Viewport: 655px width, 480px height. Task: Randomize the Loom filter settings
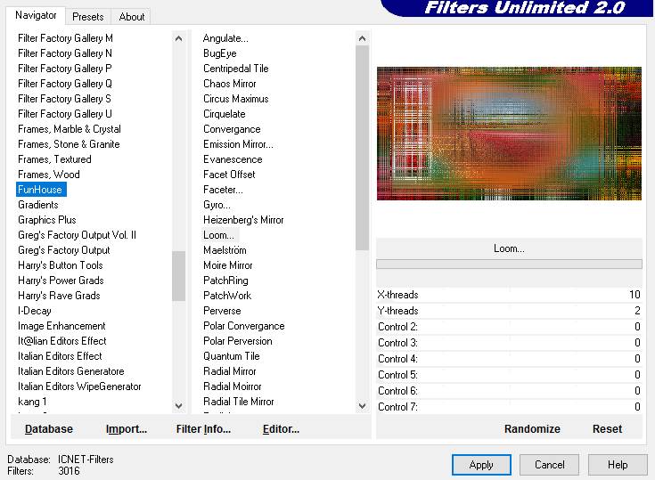pos(532,428)
